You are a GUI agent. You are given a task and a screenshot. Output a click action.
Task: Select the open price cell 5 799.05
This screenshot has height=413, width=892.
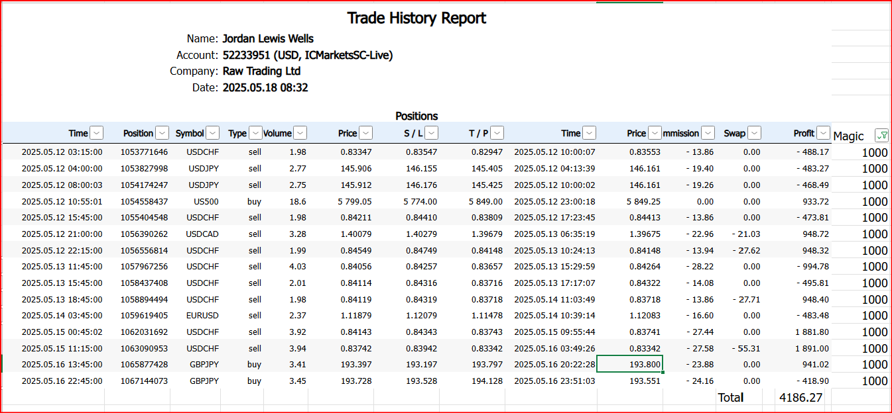click(x=354, y=201)
